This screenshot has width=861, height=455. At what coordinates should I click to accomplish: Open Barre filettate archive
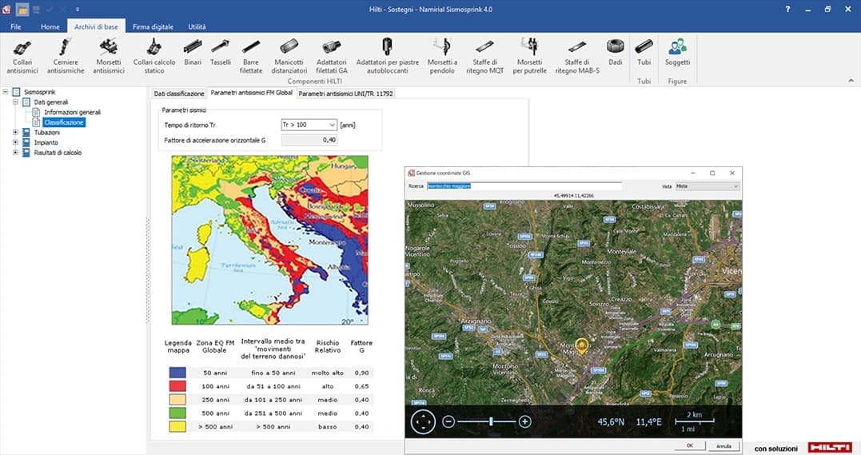coord(251,55)
